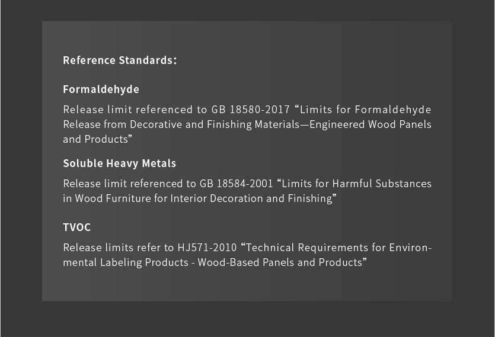Click the "GB 18580-2017" standard number
Screen dimensions: 495x337
(x=250, y=110)
